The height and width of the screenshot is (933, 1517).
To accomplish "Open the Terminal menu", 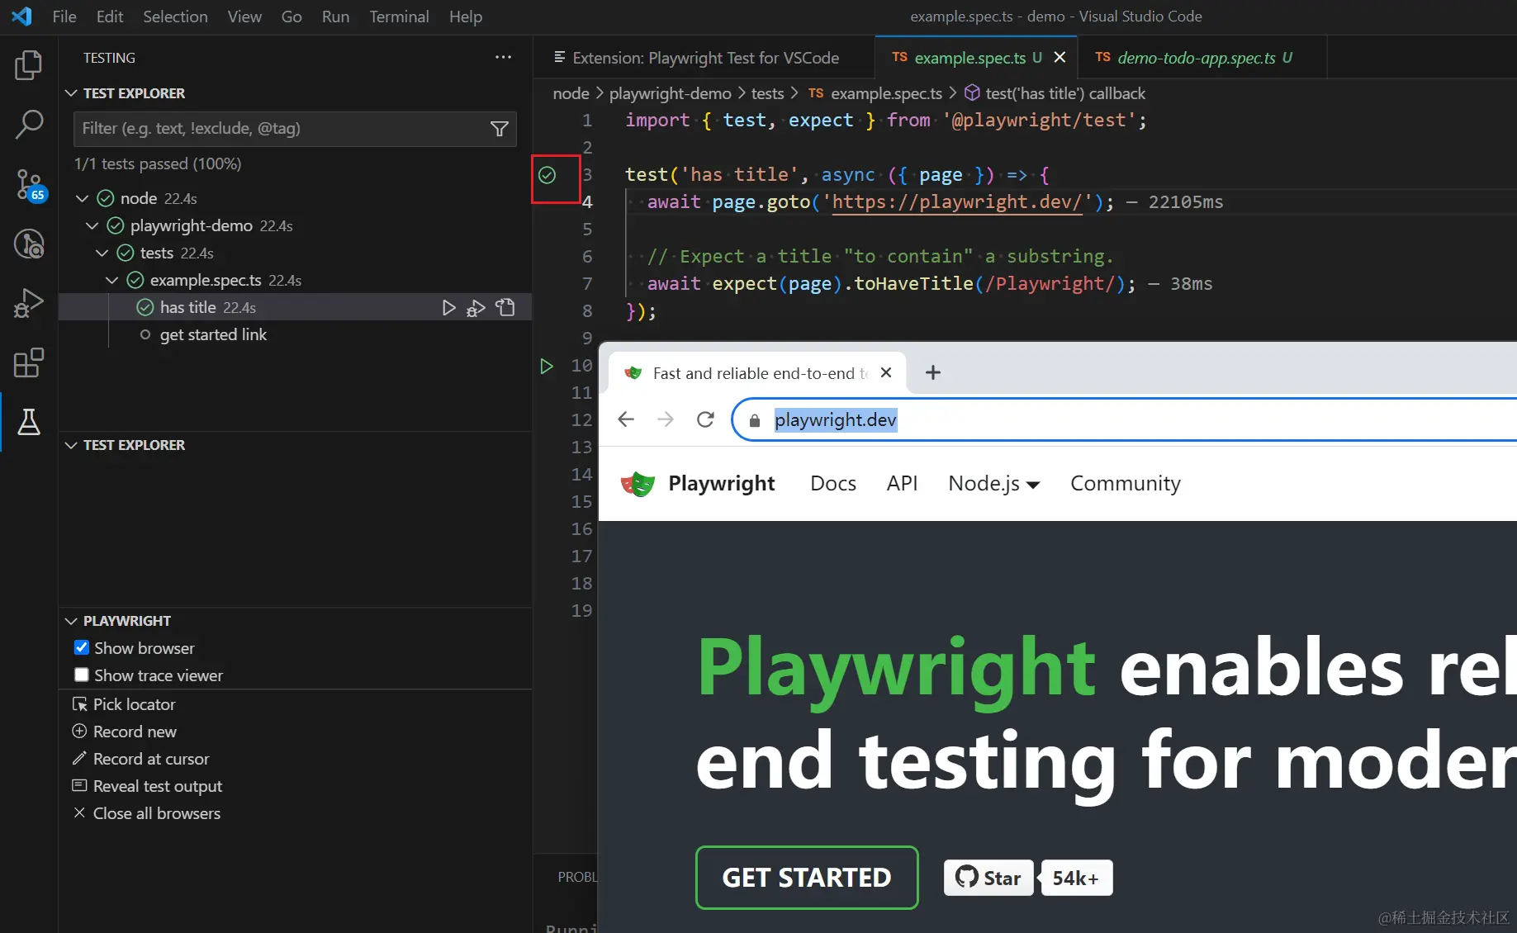I will tap(399, 17).
